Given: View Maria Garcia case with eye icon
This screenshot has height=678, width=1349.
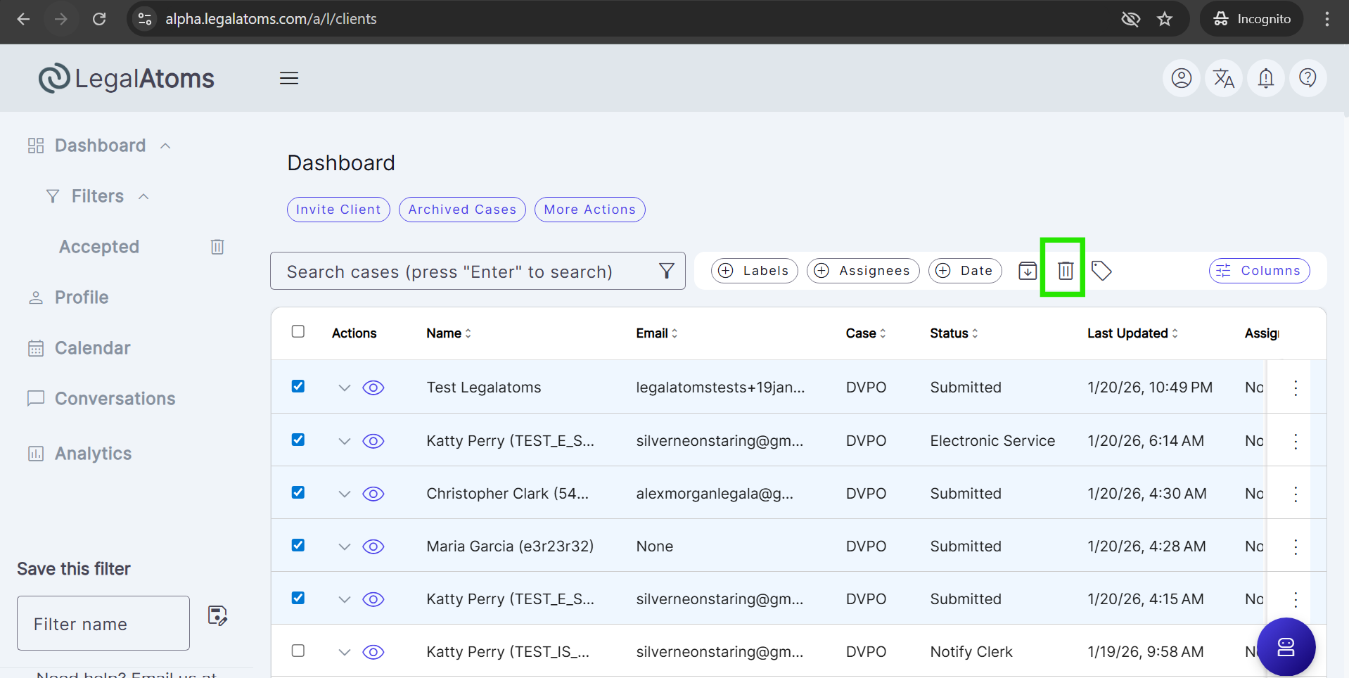Looking at the screenshot, I should [373, 546].
